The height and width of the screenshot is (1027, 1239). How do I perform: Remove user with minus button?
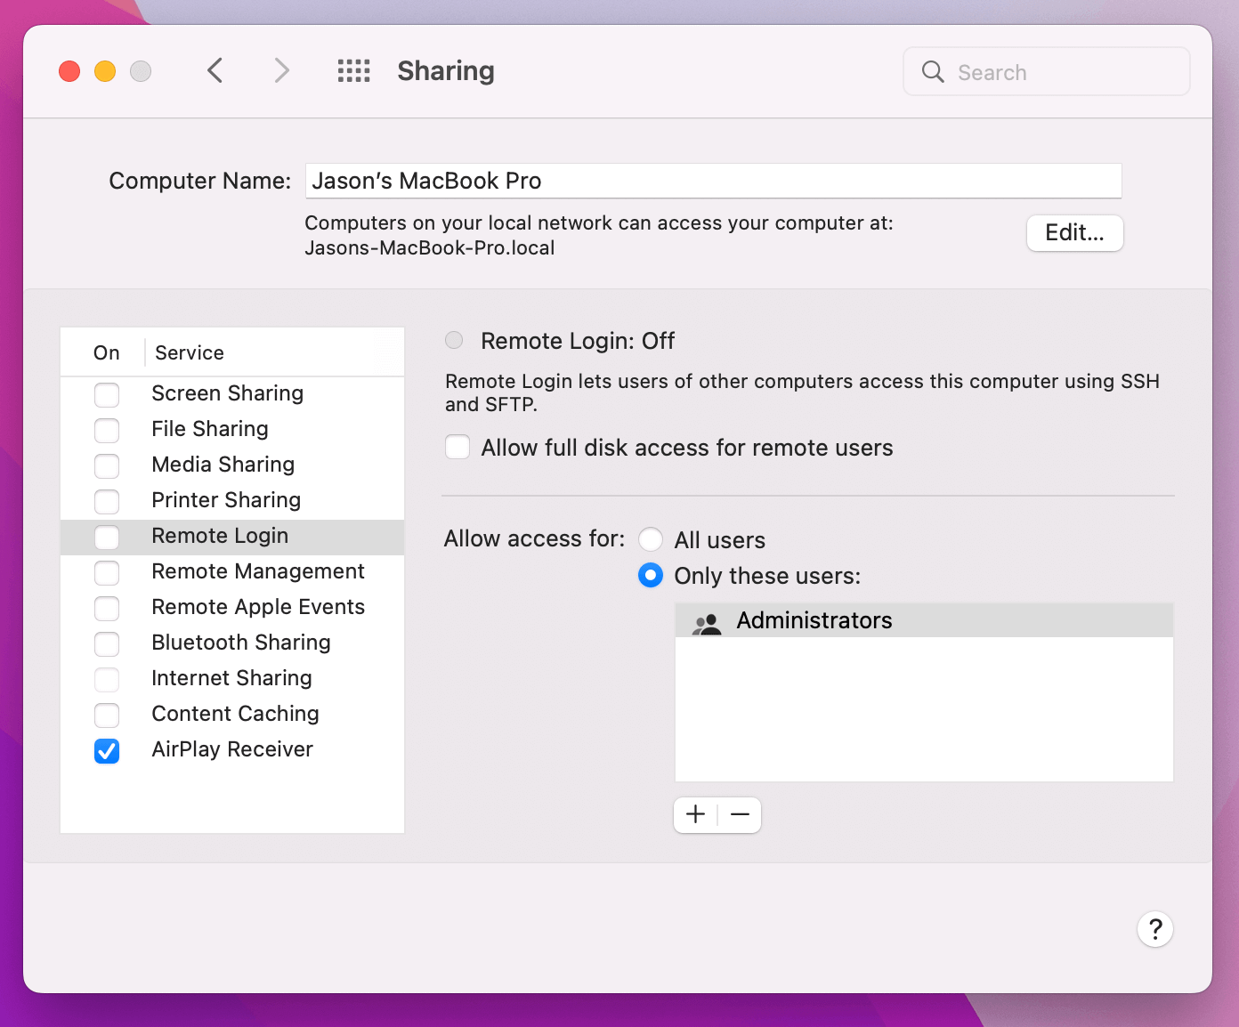click(740, 814)
